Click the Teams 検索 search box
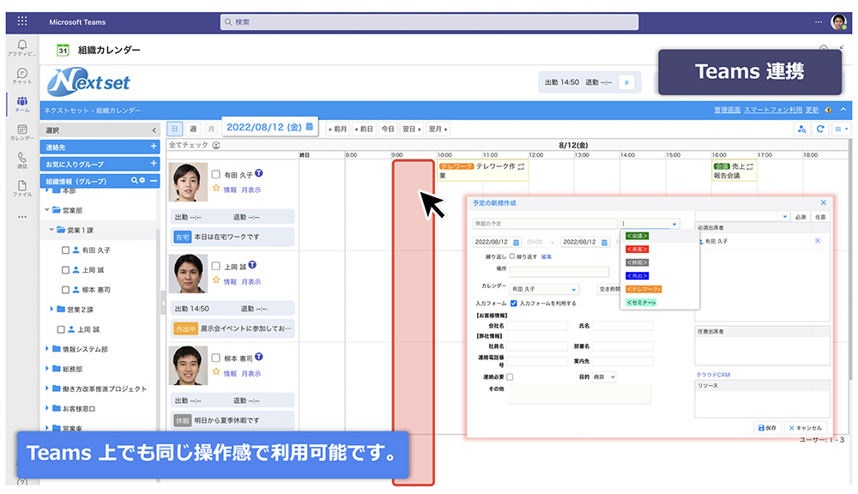858x494 pixels. pos(429,22)
